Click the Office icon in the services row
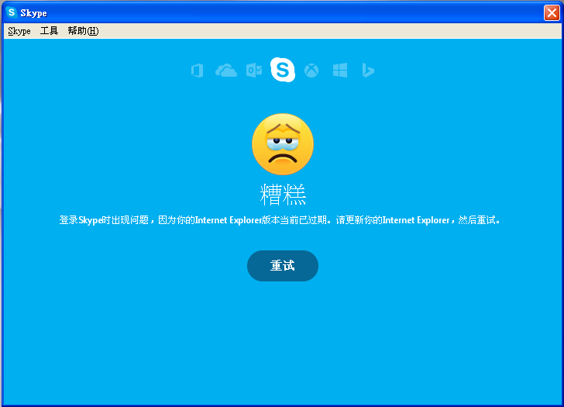This screenshot has height=407, width=564. (x=197, y=71)
